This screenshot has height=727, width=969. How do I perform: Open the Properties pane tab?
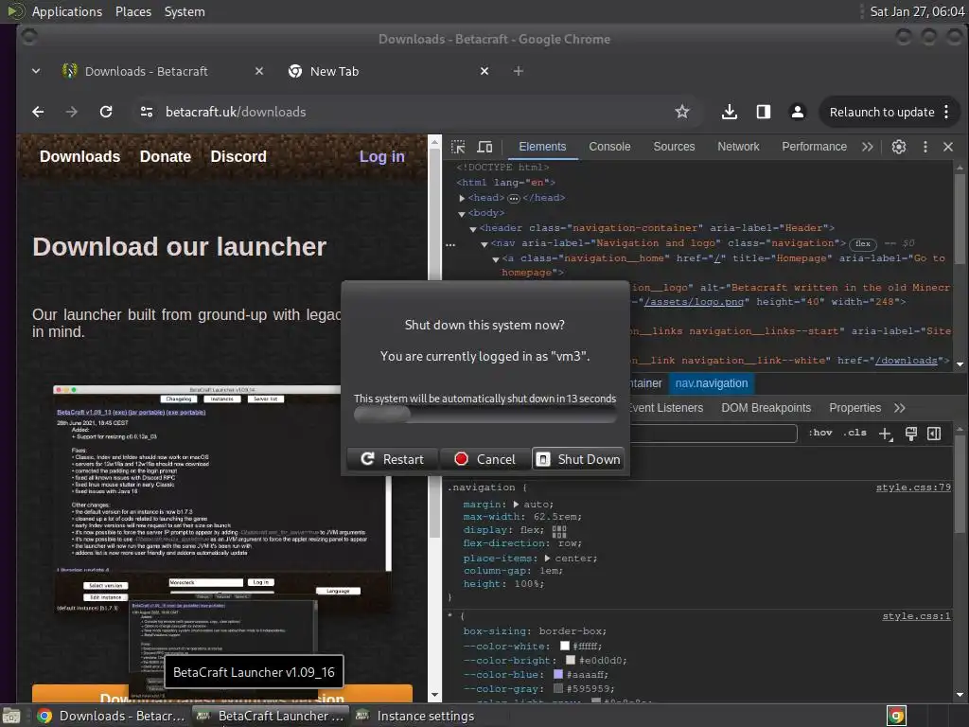pos(854,408)
